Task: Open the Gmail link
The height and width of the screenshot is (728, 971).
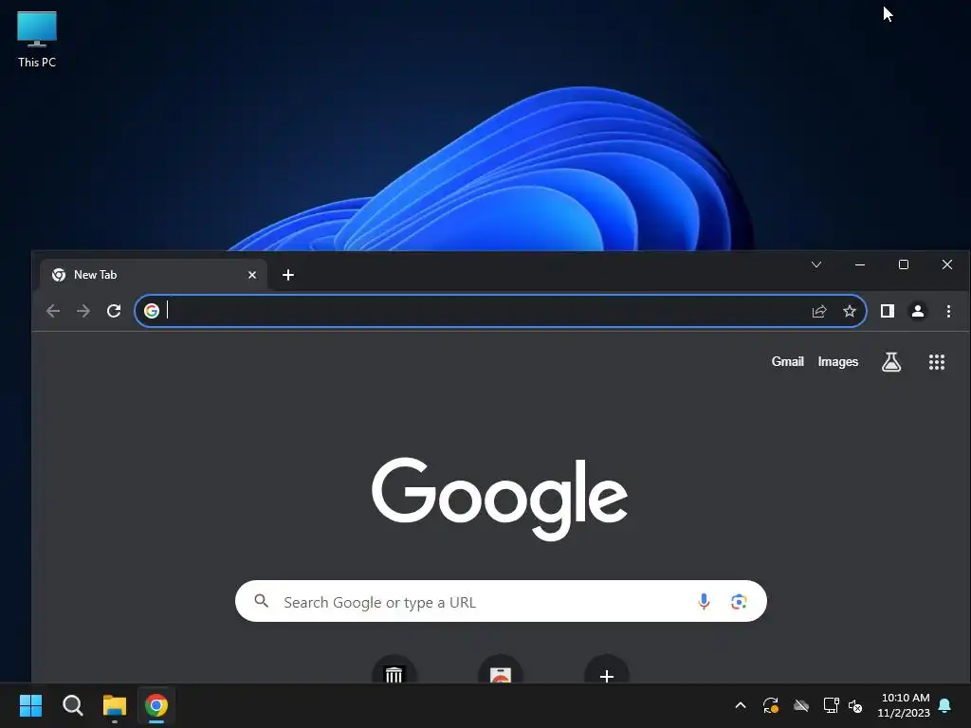Action: 788,361
